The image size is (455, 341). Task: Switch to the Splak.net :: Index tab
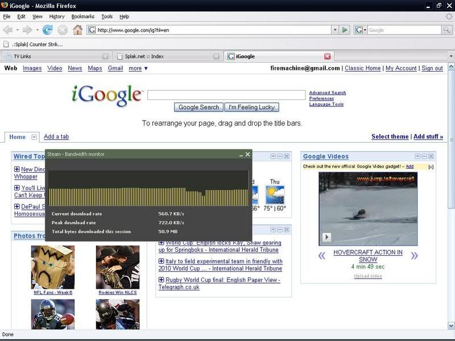pos(166,56)
